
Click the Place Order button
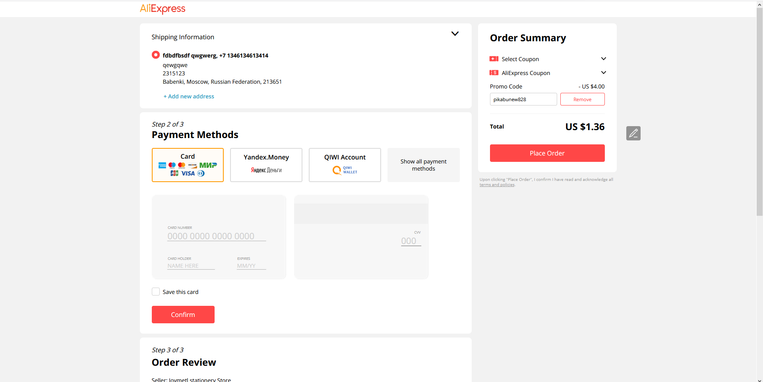coord(547,153)
